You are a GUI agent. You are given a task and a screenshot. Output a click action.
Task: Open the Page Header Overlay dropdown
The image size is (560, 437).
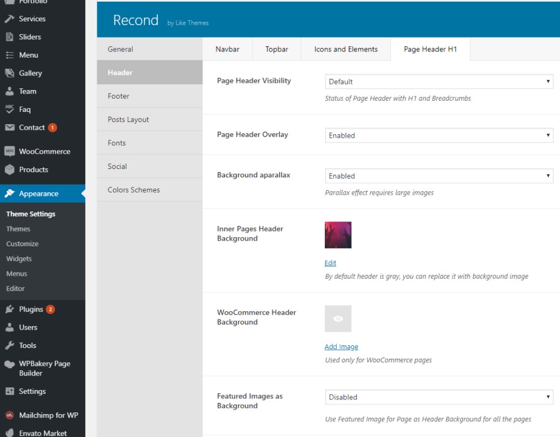(439, 135)
